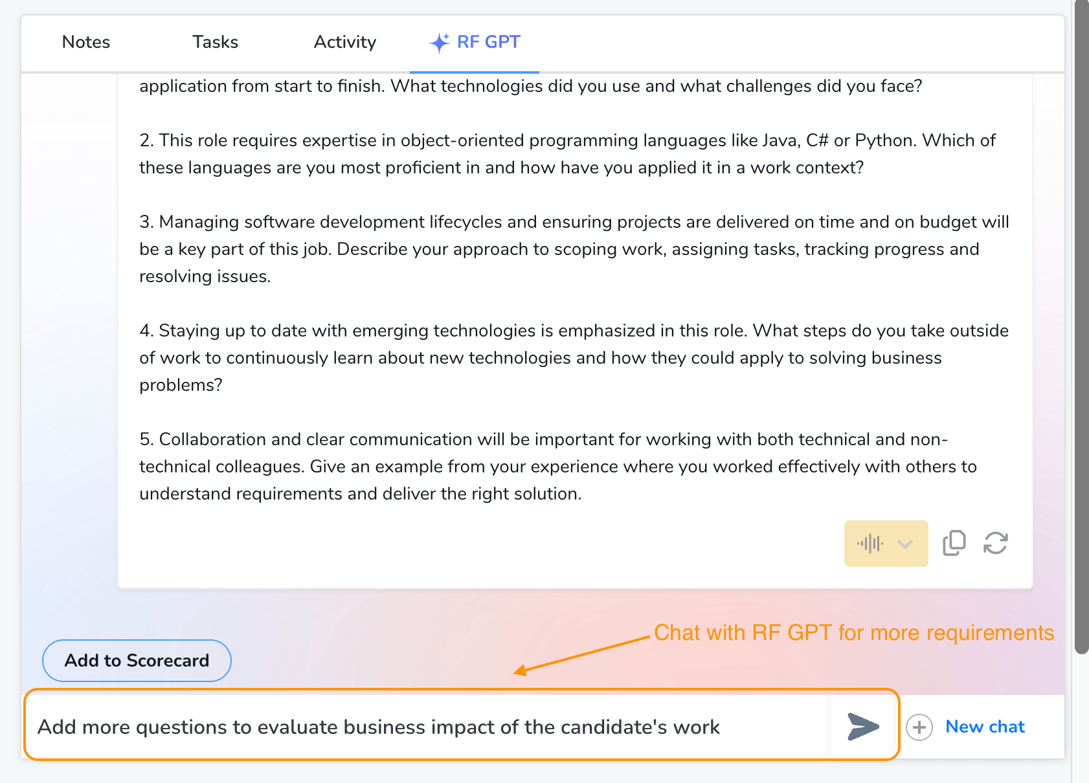Click question 5 about collaboration and communication
The image size is (1089, 783).
pyautogui.click(x=558, y=467)
